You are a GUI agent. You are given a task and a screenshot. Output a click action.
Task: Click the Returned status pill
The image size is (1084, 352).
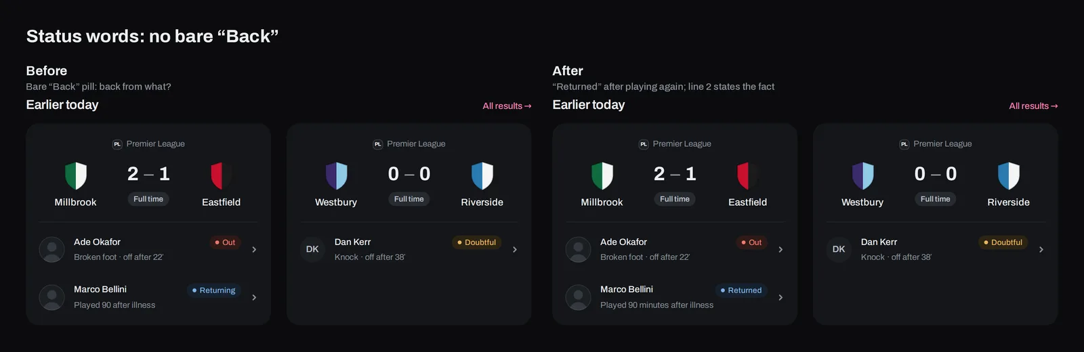(741, 290)
